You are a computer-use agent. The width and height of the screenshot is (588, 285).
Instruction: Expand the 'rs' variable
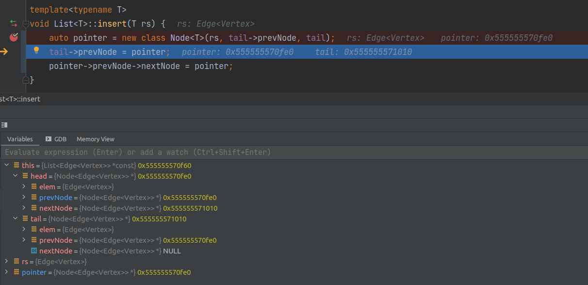[x=6, y=262]
